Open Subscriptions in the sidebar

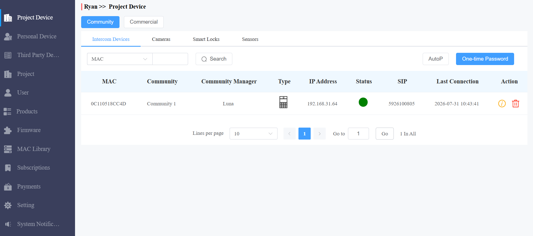point(38,168)
